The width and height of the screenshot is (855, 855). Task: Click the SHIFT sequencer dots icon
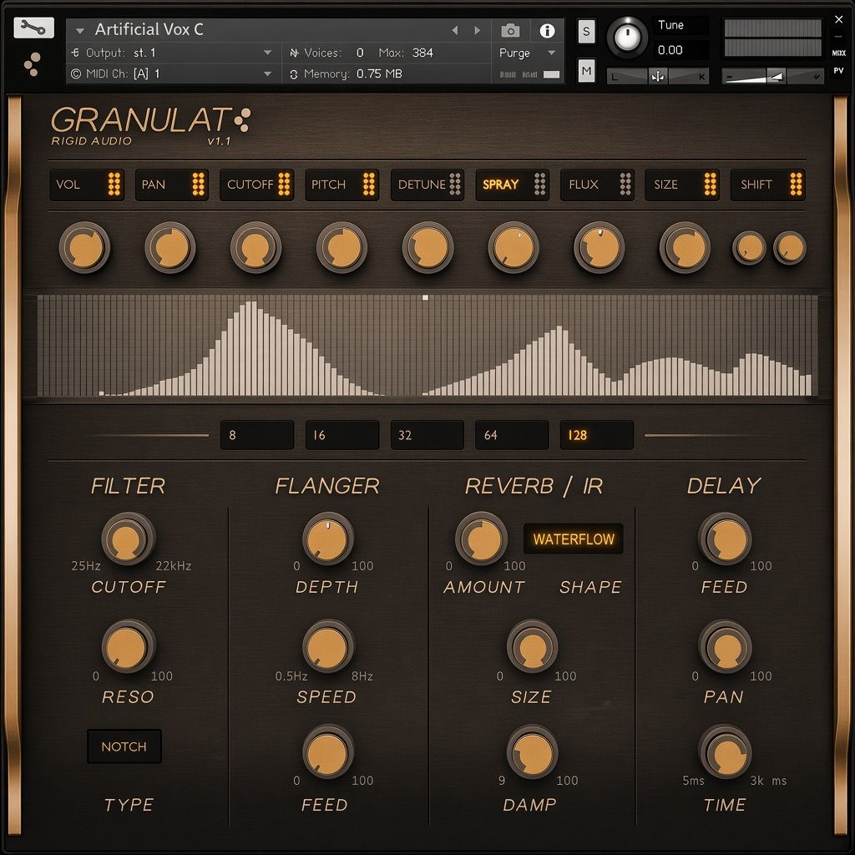pyautogui.click(x=796, y=185)
